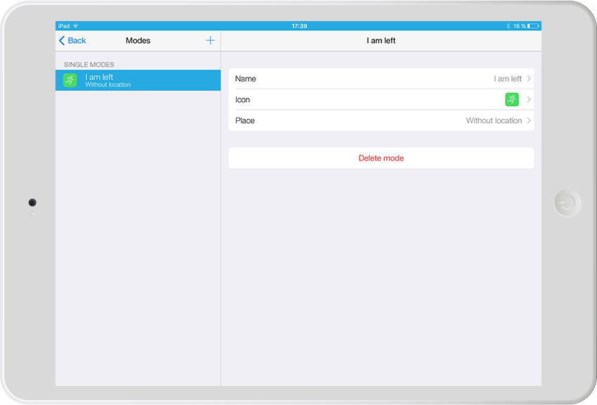Tap the "Without location" place value
Image resolution: width=597 pixels, height=405 pixels.
pos(494,121)
